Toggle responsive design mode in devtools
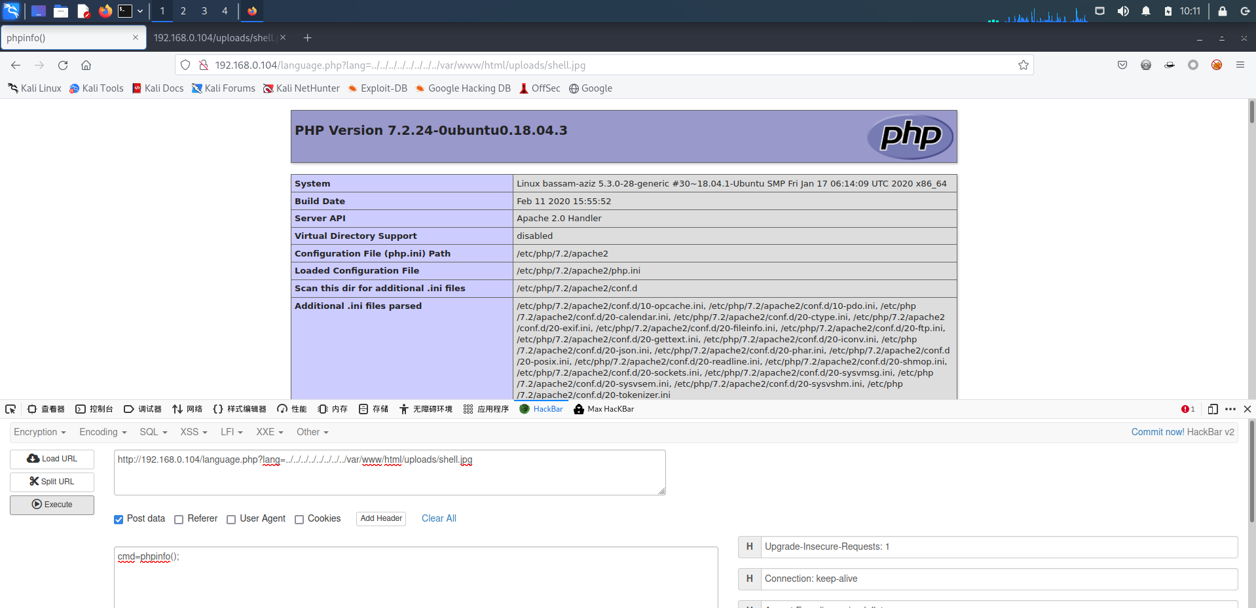The height and width of the screenshot is (608, 1256). (1213, 409)
